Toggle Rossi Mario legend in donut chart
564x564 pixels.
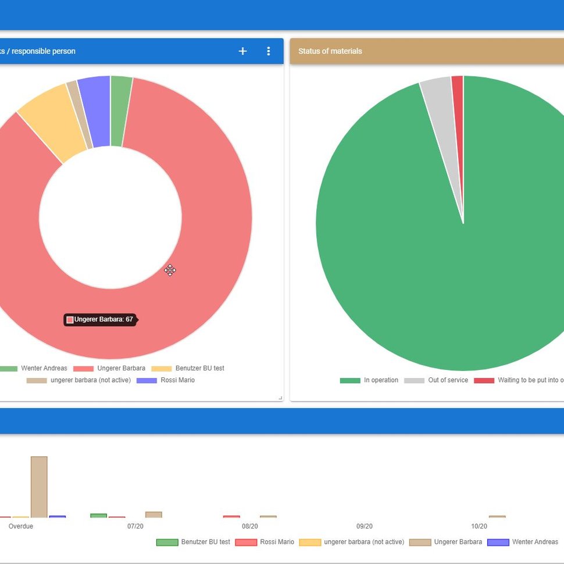pos(166,380)
